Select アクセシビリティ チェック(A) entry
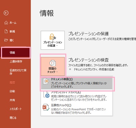The width and height of the screenshot is (136, 128). tap(76, 96)
